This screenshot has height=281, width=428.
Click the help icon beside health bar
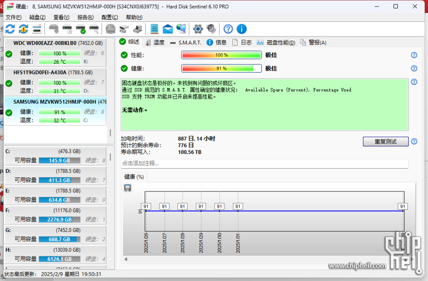coord(414,68)
